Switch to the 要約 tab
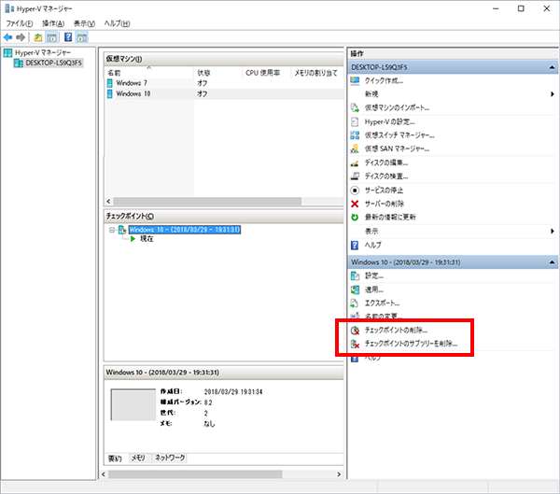 tap(115, 459)
